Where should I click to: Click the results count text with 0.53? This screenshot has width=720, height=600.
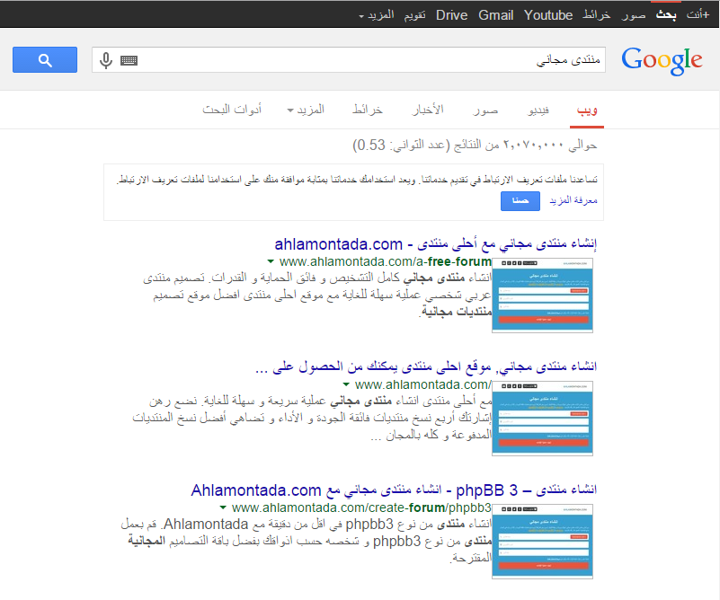click(x=475, y=145)
